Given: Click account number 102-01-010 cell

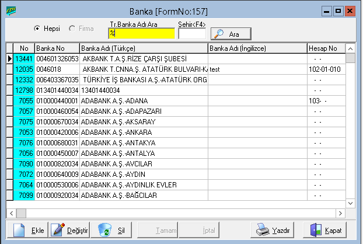Looking at the screenshot, I should (x=326, y=69).
